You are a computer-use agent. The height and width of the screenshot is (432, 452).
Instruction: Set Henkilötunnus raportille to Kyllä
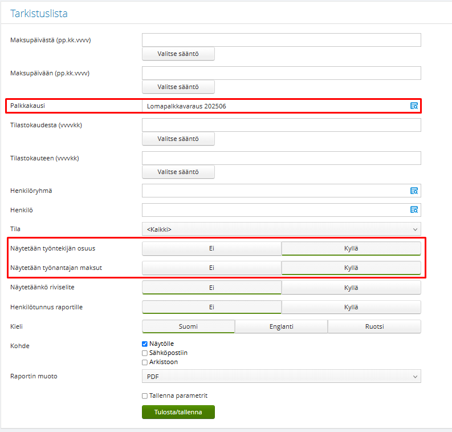point(351,307)
